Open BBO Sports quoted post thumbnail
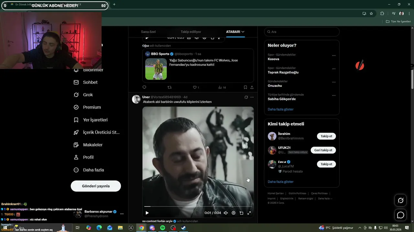This screenshot has height=232, width=414. (156, 69)
